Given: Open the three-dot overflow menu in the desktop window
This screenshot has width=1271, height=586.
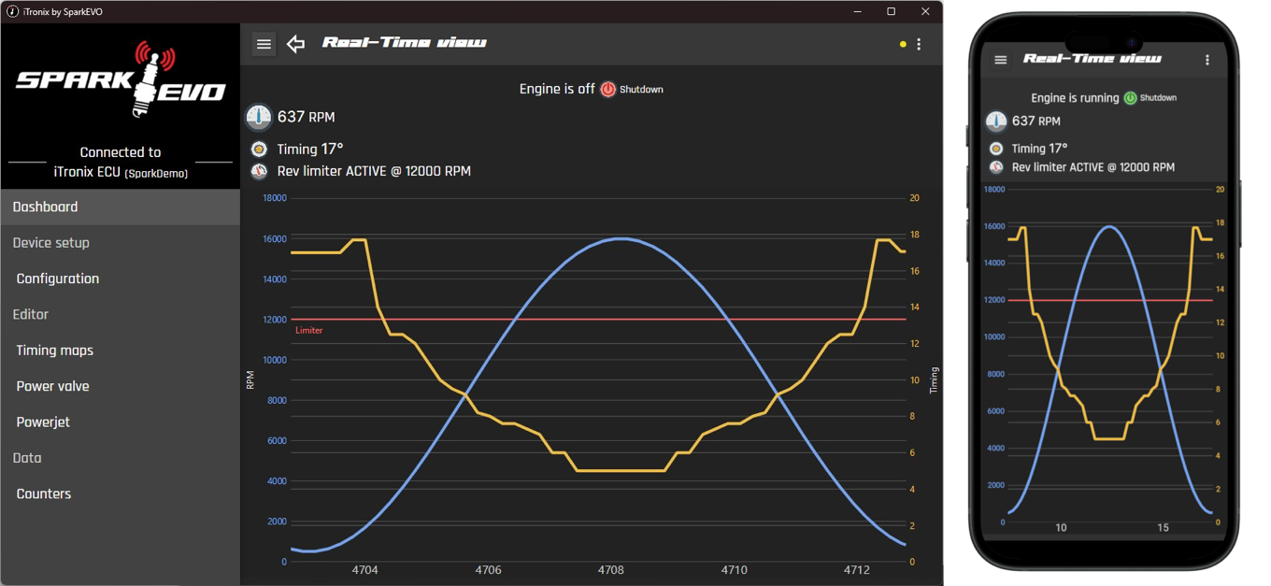Looking at the screenshot, I should pyautogui.click(x=920, y=44).
